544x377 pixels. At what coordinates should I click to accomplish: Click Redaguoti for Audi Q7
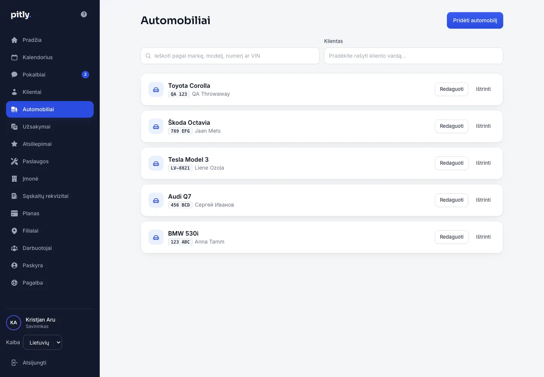(451, 200)
